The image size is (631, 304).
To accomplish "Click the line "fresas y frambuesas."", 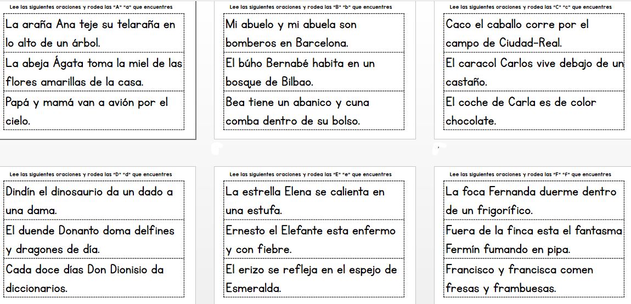I will click(501, 288).
